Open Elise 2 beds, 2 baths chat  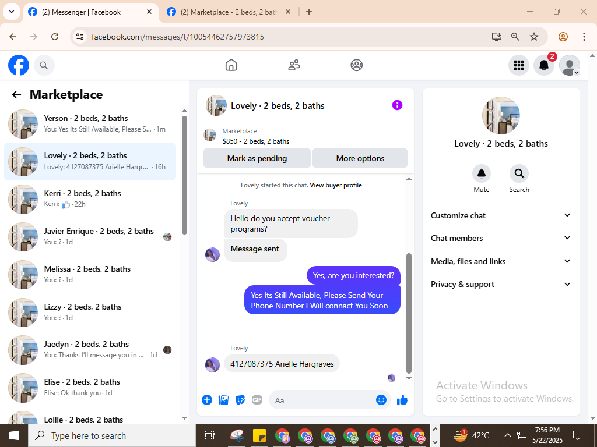(x=90, y=387)
